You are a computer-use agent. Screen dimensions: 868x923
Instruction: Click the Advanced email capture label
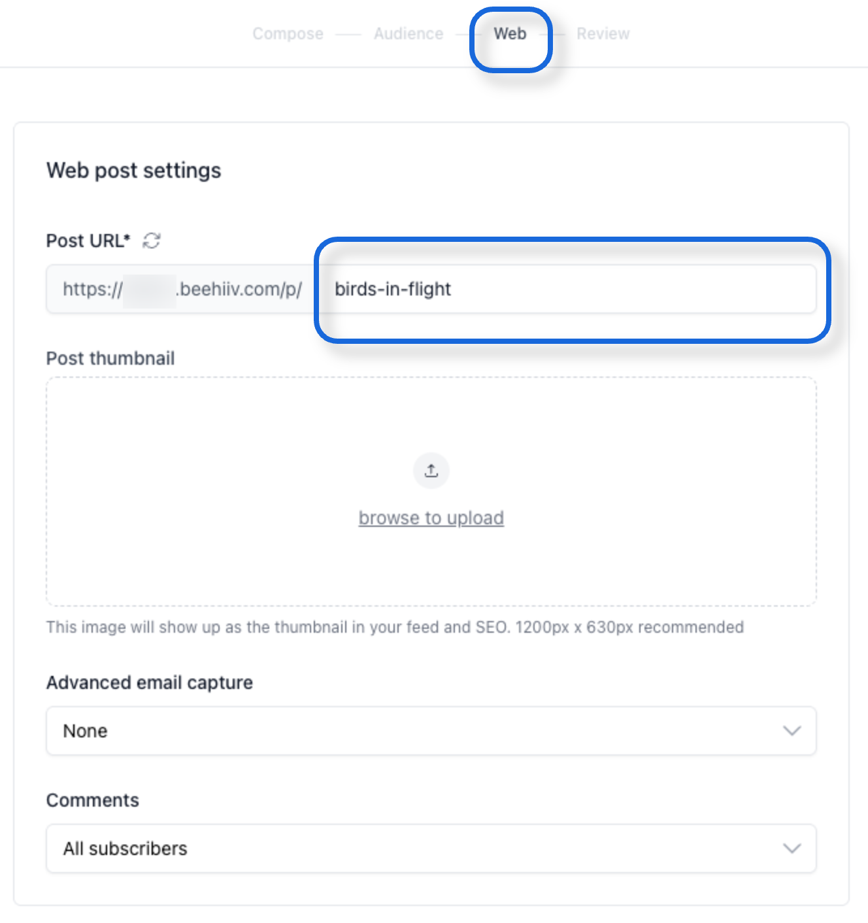(x=150, y=682)
